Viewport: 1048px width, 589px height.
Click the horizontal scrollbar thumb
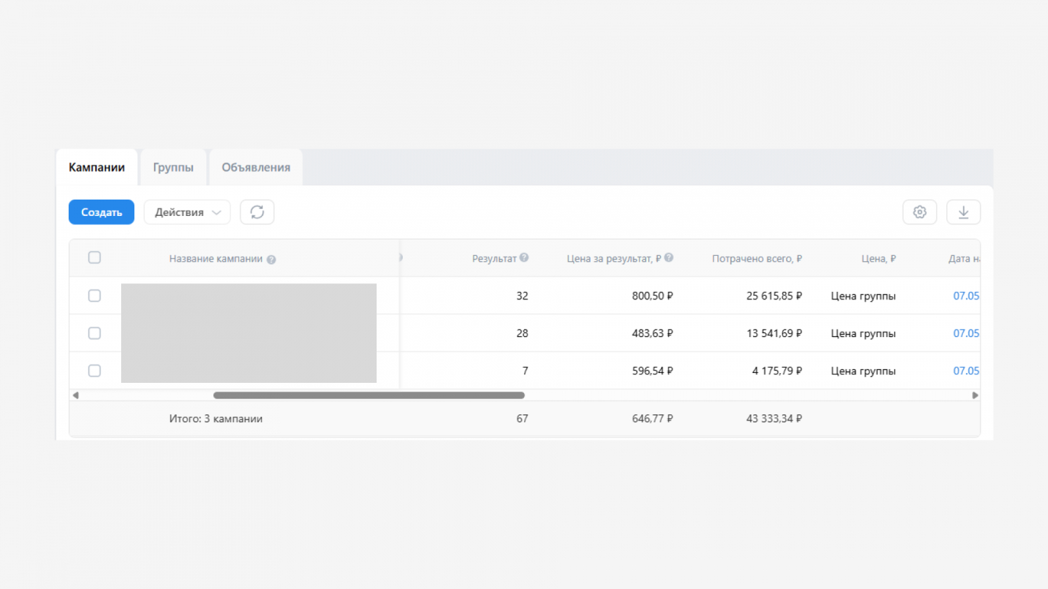pos(369,395)
